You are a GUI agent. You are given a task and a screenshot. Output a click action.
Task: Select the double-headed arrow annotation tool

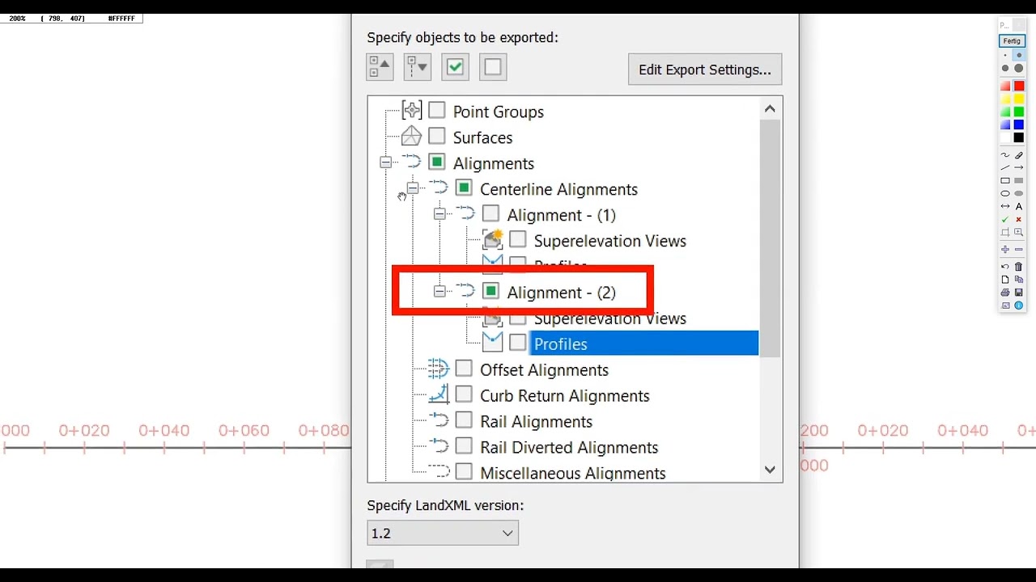tap(1005, 206)
